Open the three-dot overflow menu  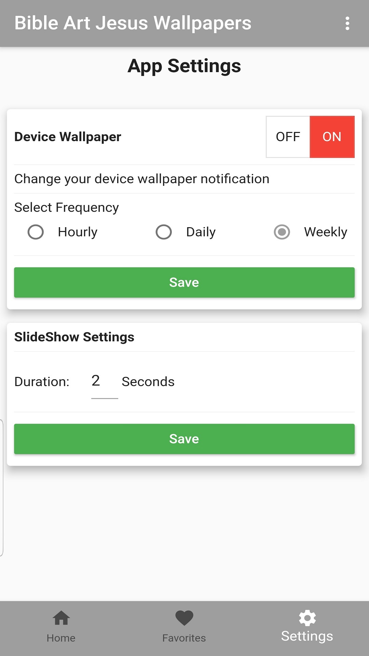click(347, 23)
